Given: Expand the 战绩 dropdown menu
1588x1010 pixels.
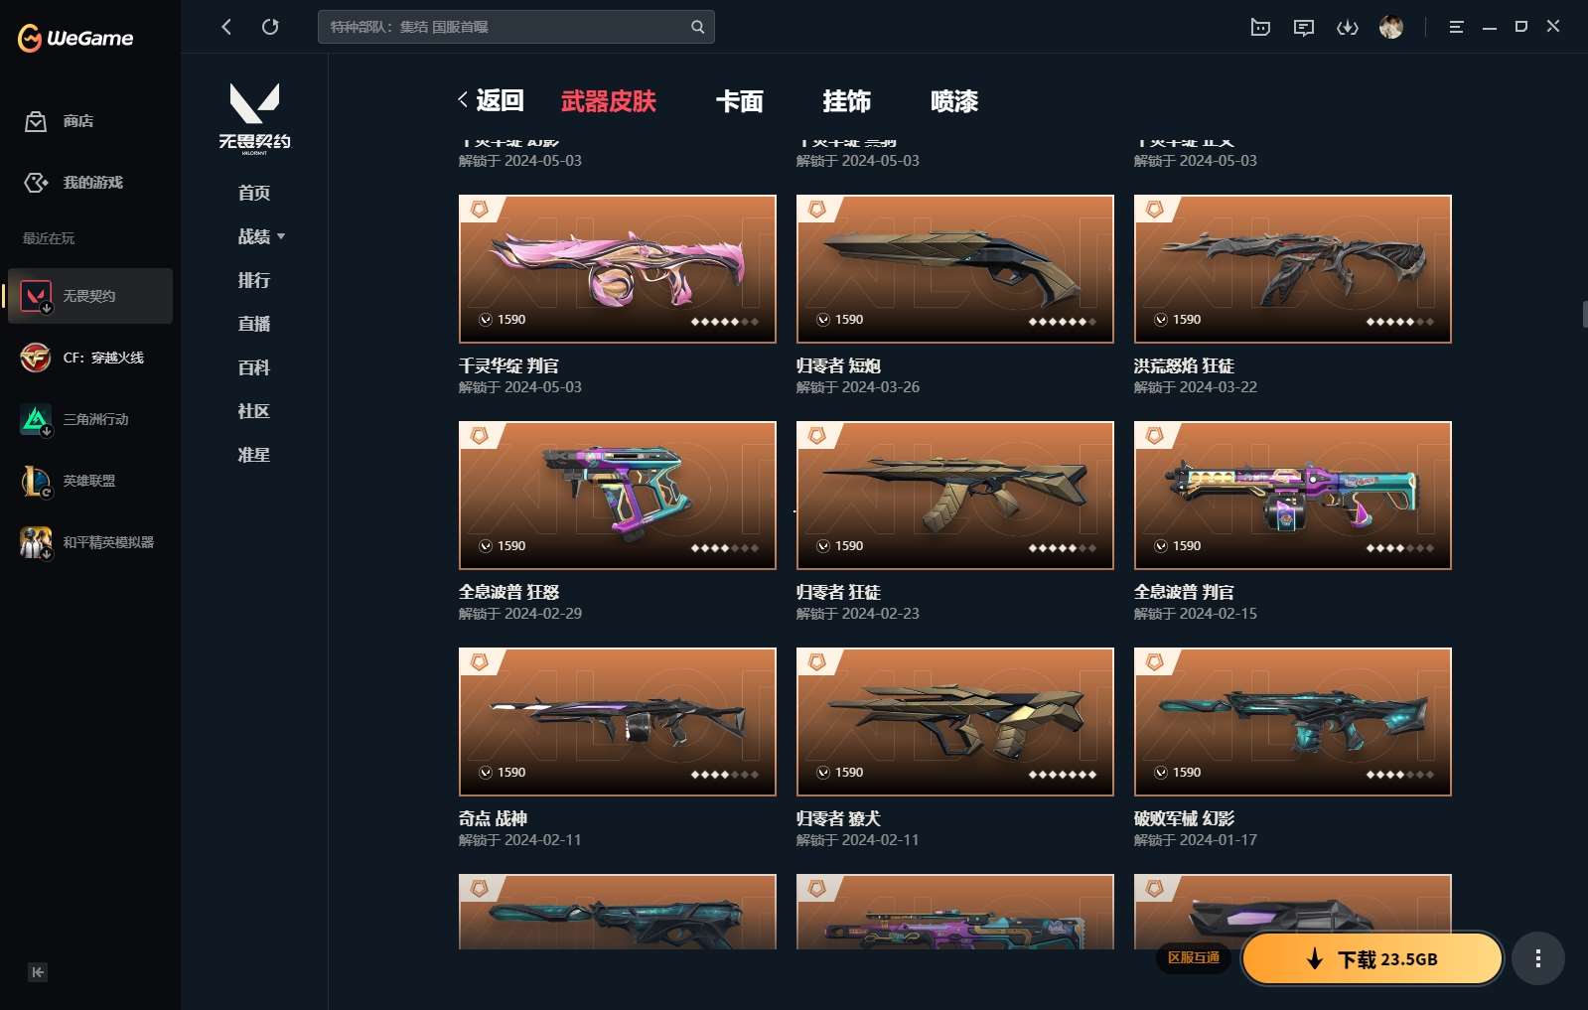Looking at the screenshot, I should (x=261, y=236).
